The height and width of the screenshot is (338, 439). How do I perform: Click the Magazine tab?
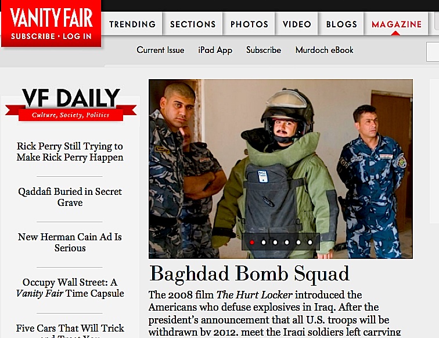[x=397, y=24]
